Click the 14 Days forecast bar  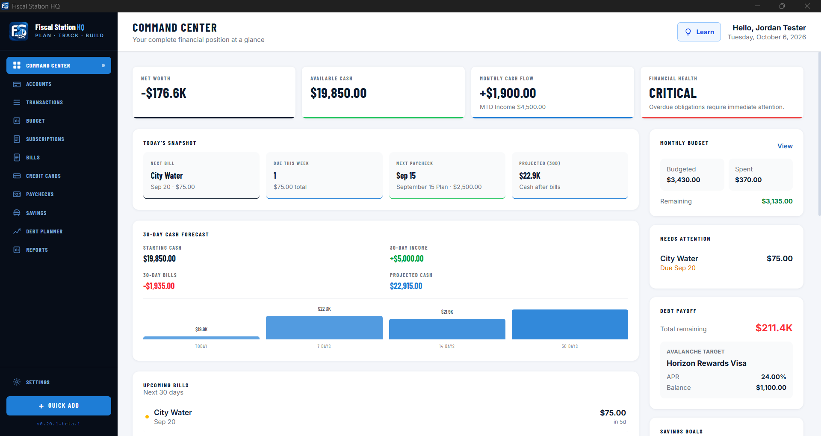[447, 329]
